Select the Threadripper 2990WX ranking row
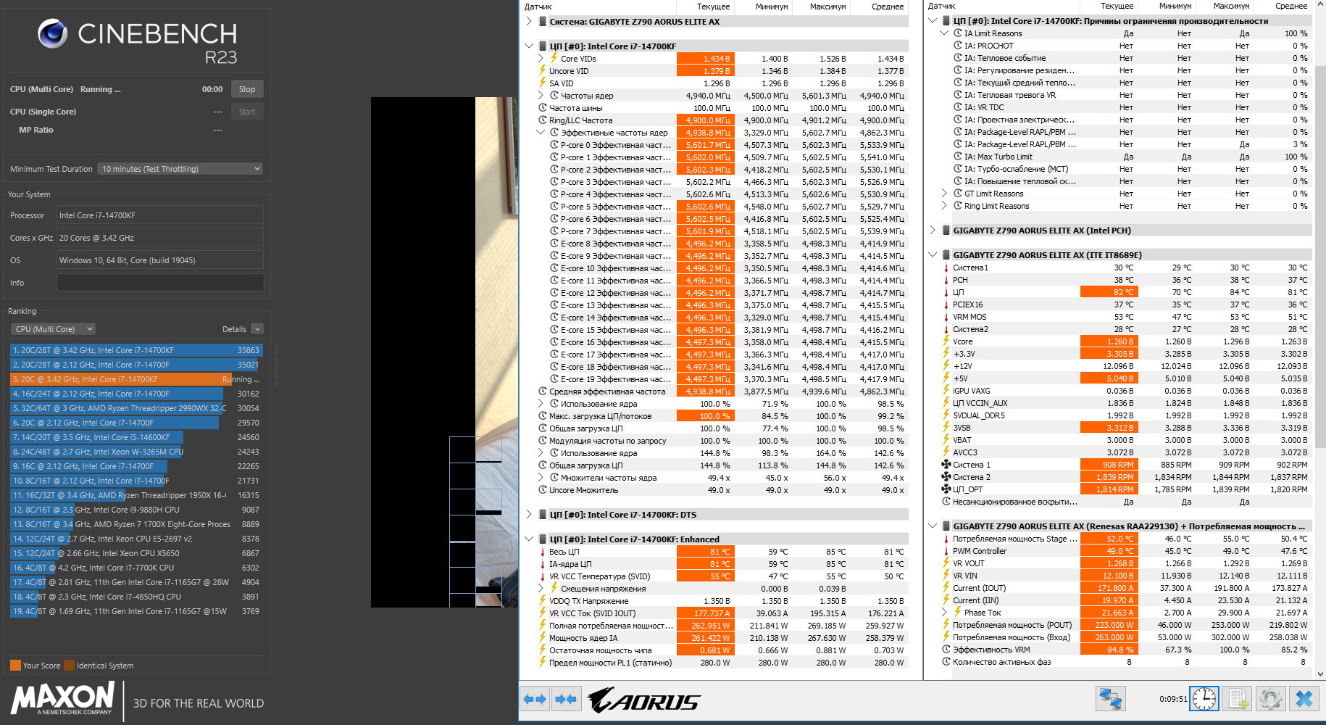The height and width of the screenshot is (725, 1326). pos(136,408)
